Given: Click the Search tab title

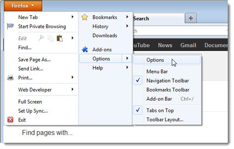Looking at the screenshot, I should [x=141, y=19].
